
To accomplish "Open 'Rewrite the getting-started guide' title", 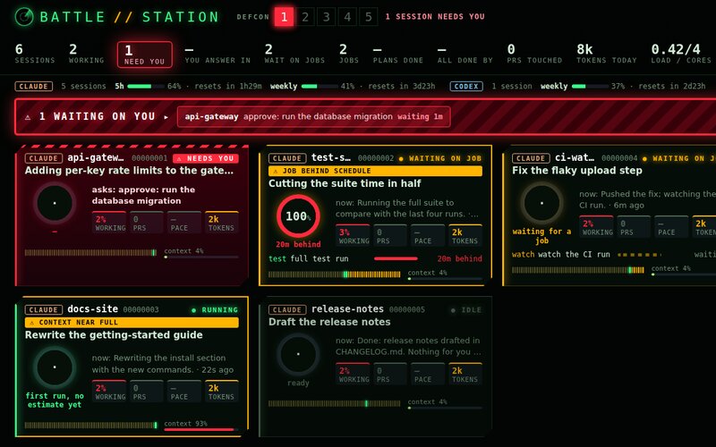I will pyautogui.click(x=114, y=334).
